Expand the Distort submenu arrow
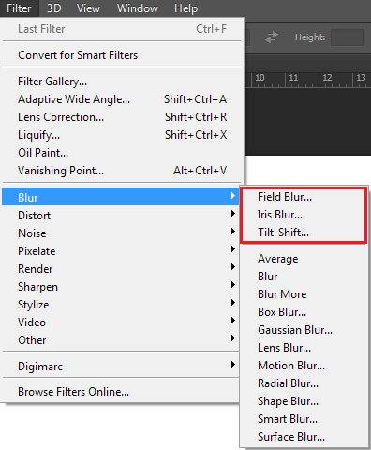The image size is (371, 450). pos(232,214)
